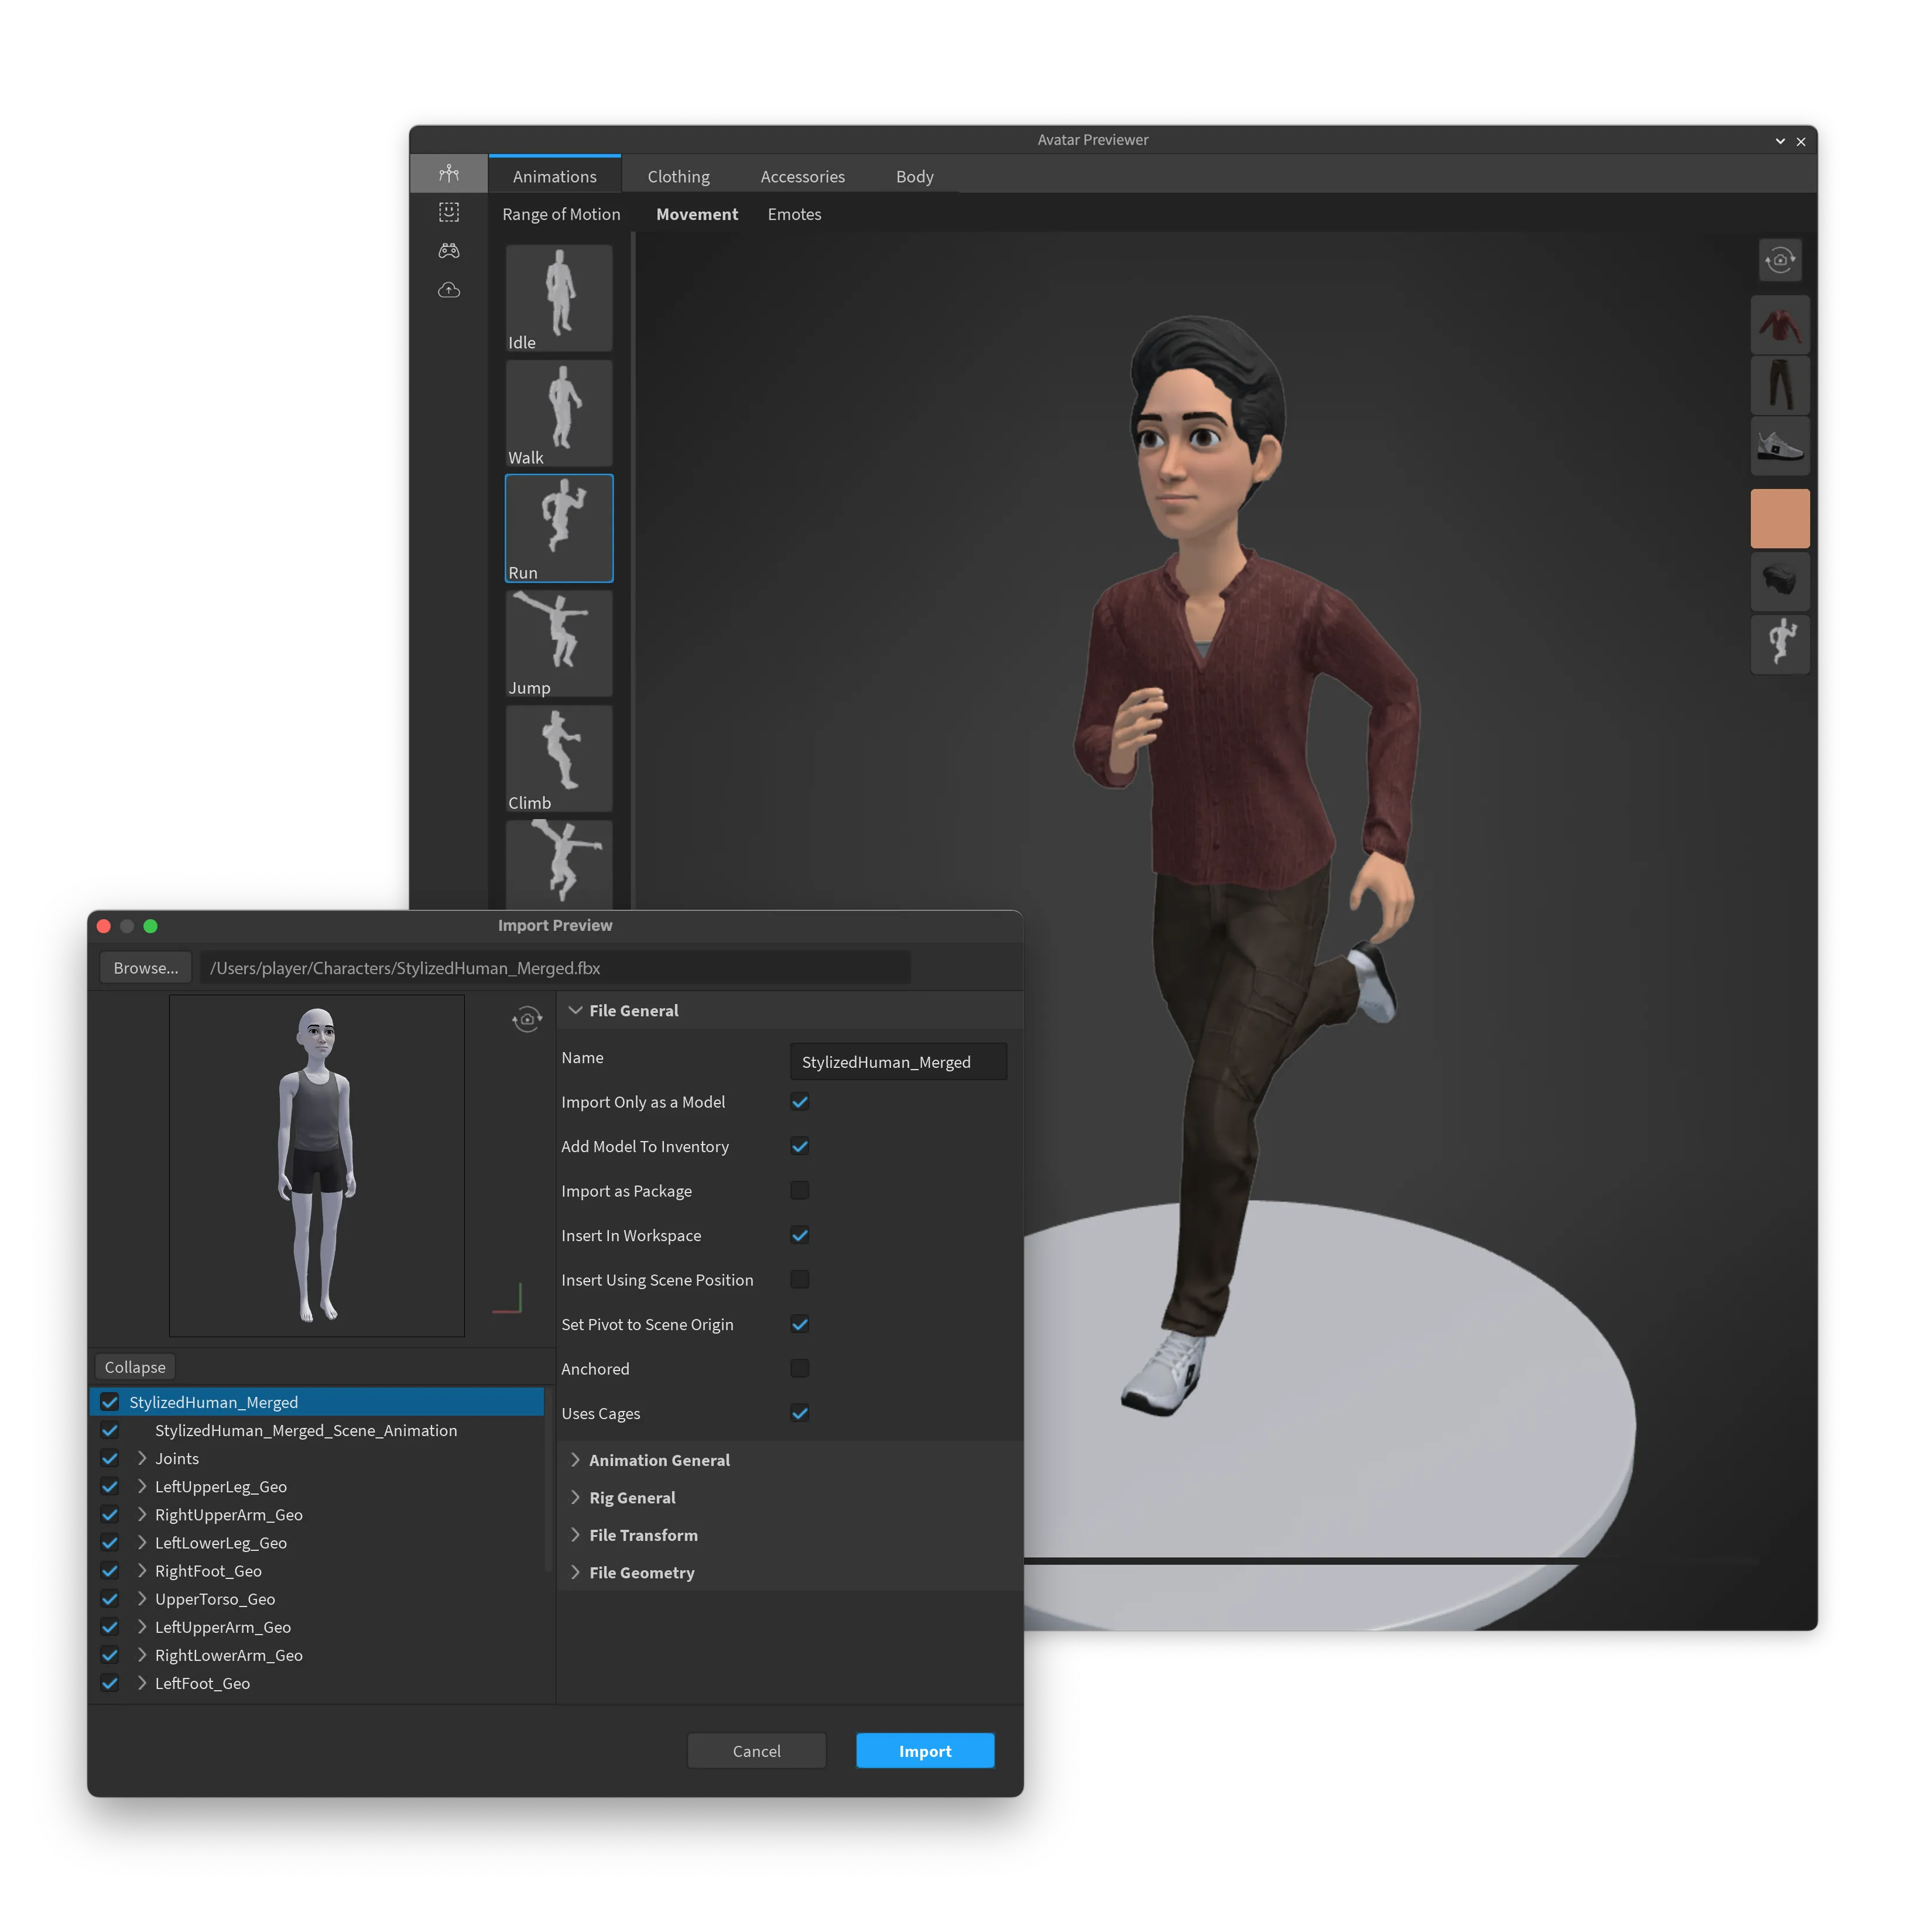
Task: Expand the LeftUpperLeg_Geo tree node
Action: (142, 1486)
